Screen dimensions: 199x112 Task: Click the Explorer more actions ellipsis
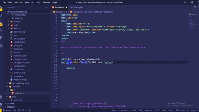46,7
